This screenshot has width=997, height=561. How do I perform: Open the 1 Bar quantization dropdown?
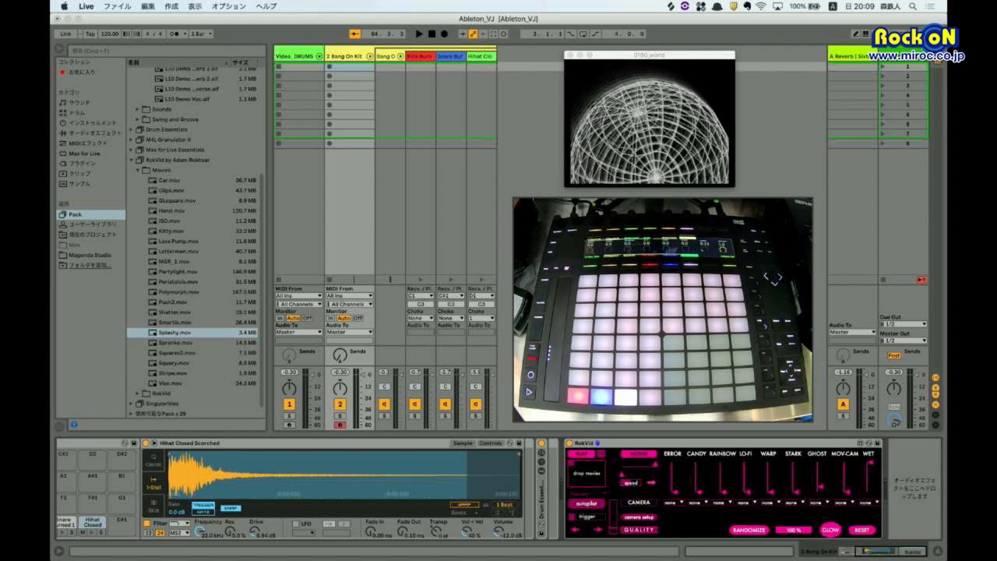click(x=201, y=34)
